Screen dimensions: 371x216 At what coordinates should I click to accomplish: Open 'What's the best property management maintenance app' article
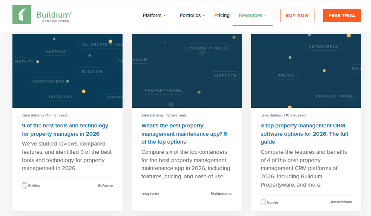(x=184, y=134)
